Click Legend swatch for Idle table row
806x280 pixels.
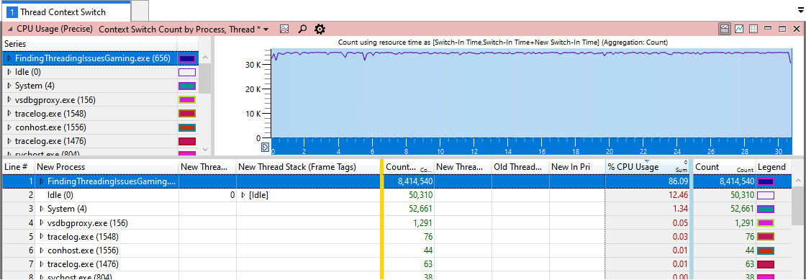click(x=766, y=195)
